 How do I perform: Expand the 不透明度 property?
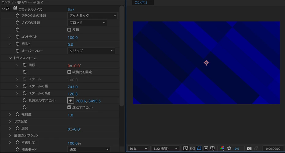pos(10,143)
